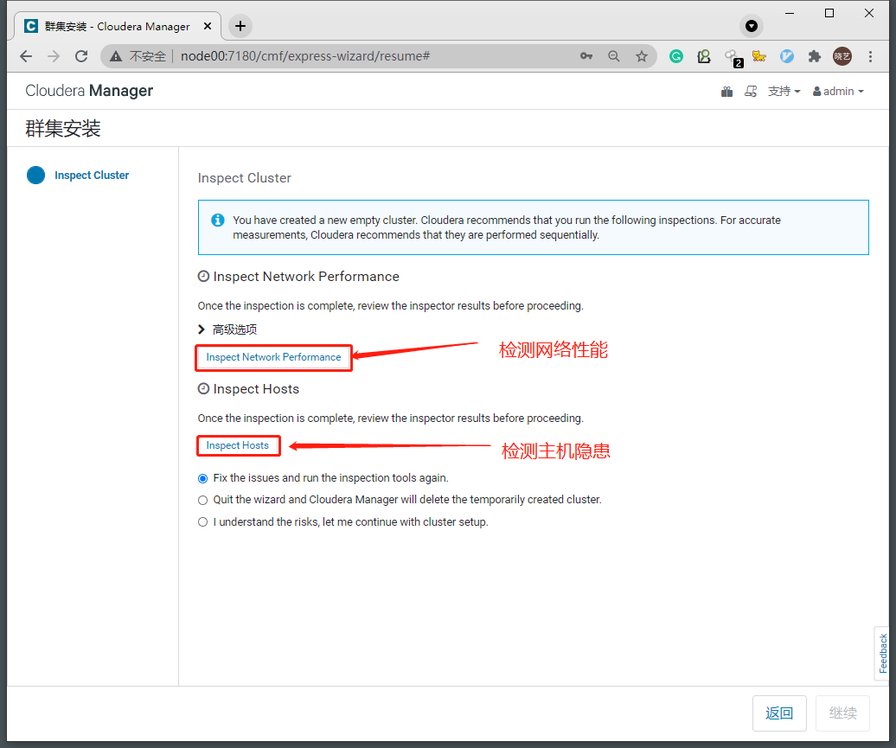Open the blue circular extension icon

pos(787,56)
